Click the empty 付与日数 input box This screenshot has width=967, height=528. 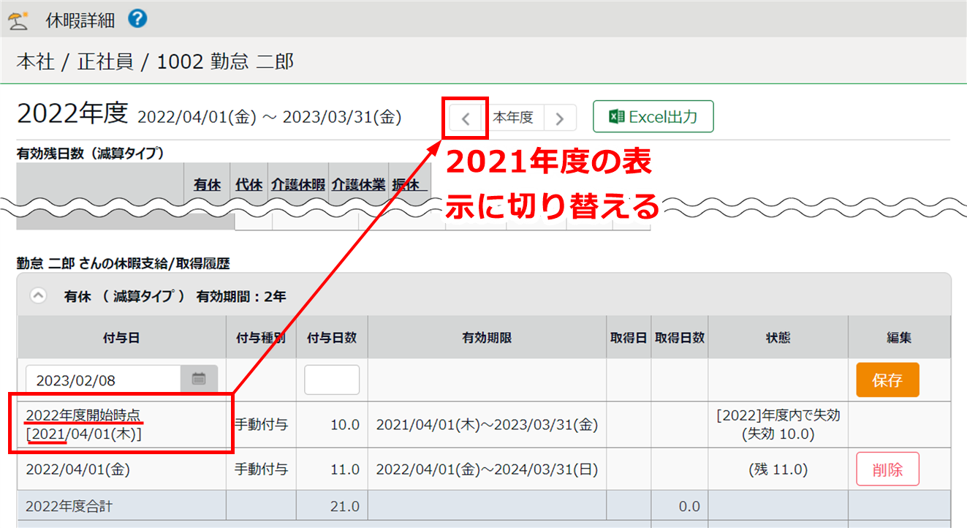click(332, 380)
